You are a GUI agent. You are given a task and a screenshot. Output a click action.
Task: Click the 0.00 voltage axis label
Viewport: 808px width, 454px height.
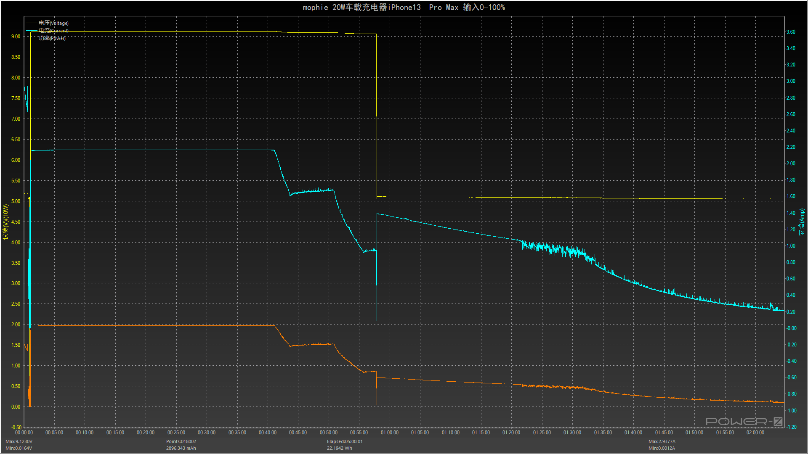16,407
